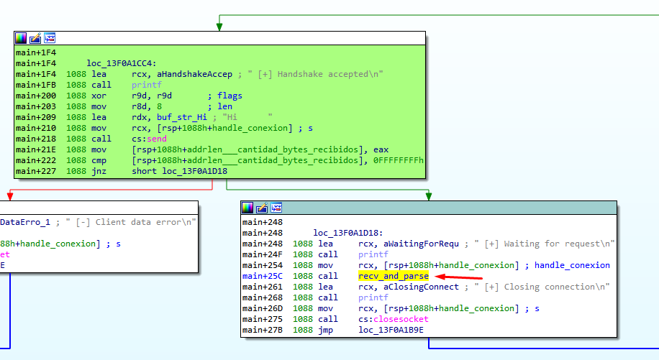Image resolution: width=659 pixels, height=360 pixels.
Task: Click edit icon in loc_13F0A1D18 block header
Action: (x=262, y=208)
